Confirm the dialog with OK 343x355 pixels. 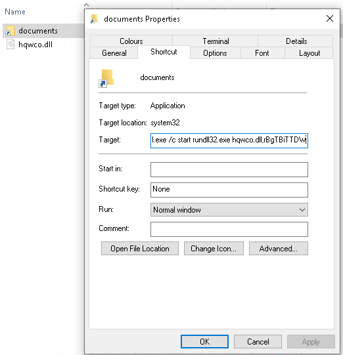coord(204,341)
